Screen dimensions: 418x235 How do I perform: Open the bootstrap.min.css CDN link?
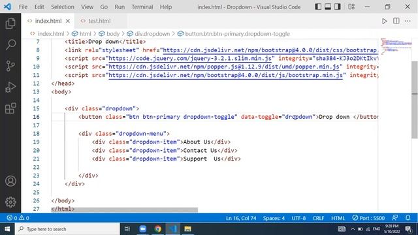click(270, 50)
